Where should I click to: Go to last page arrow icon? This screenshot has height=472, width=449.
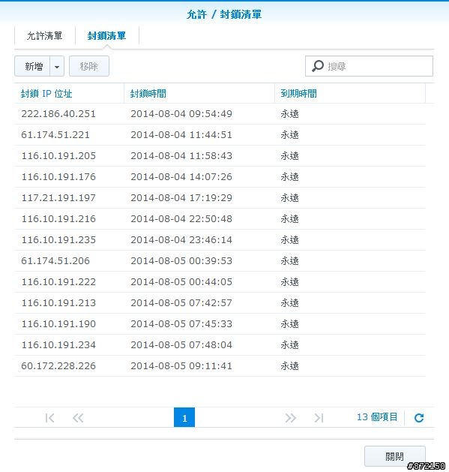(x=319, y=418)
